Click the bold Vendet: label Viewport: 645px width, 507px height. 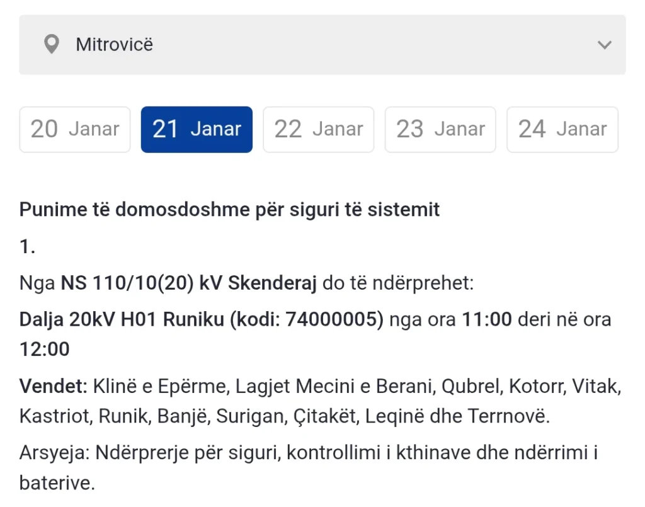tap(54, 386)
